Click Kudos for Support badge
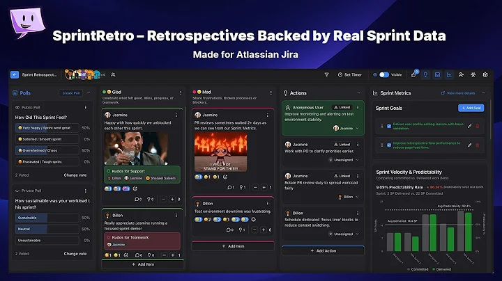Screen dimensions: 502x281 142,175
